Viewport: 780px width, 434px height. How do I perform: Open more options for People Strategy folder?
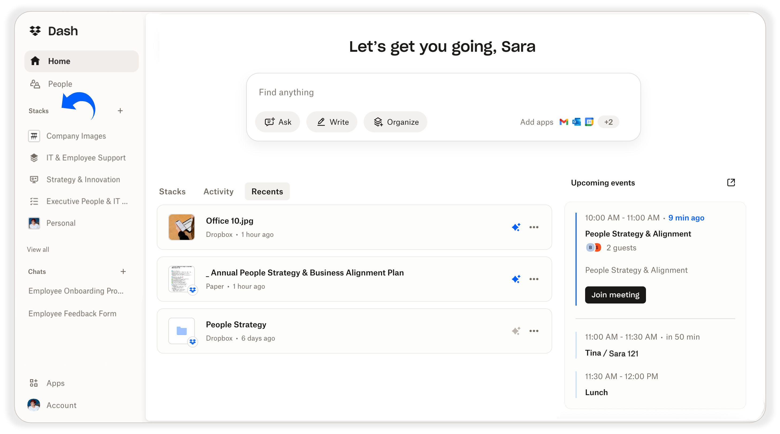pos(534,331)
